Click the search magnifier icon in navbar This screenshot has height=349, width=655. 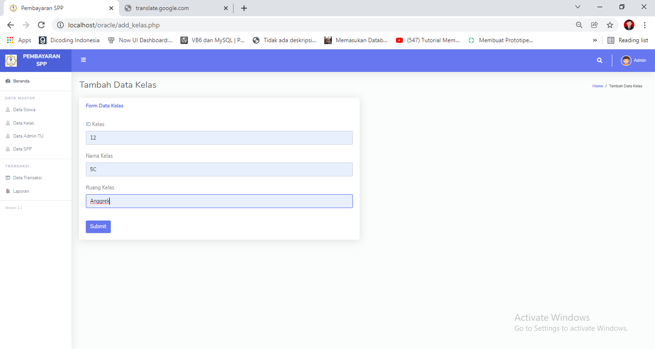pos(599,60)
